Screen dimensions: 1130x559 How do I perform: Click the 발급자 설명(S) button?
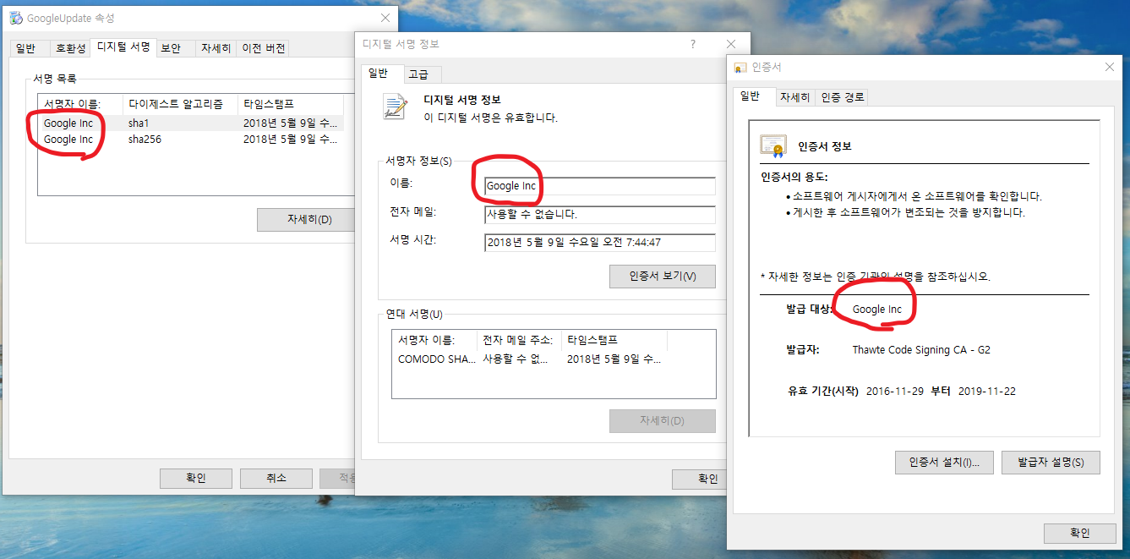(1051, 463)
